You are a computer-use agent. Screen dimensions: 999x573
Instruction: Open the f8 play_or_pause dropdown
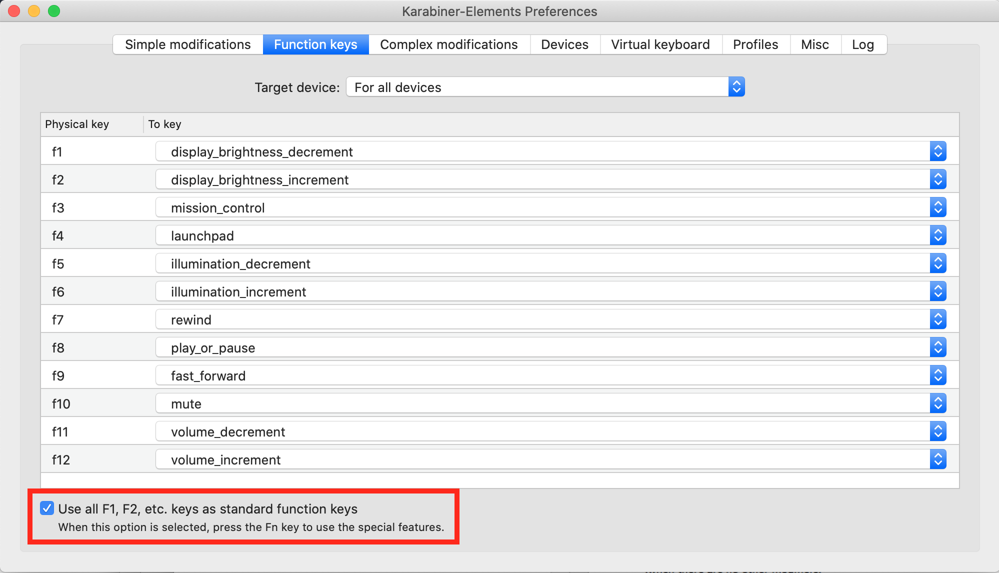pyautogui.click(x=551, y=347)
